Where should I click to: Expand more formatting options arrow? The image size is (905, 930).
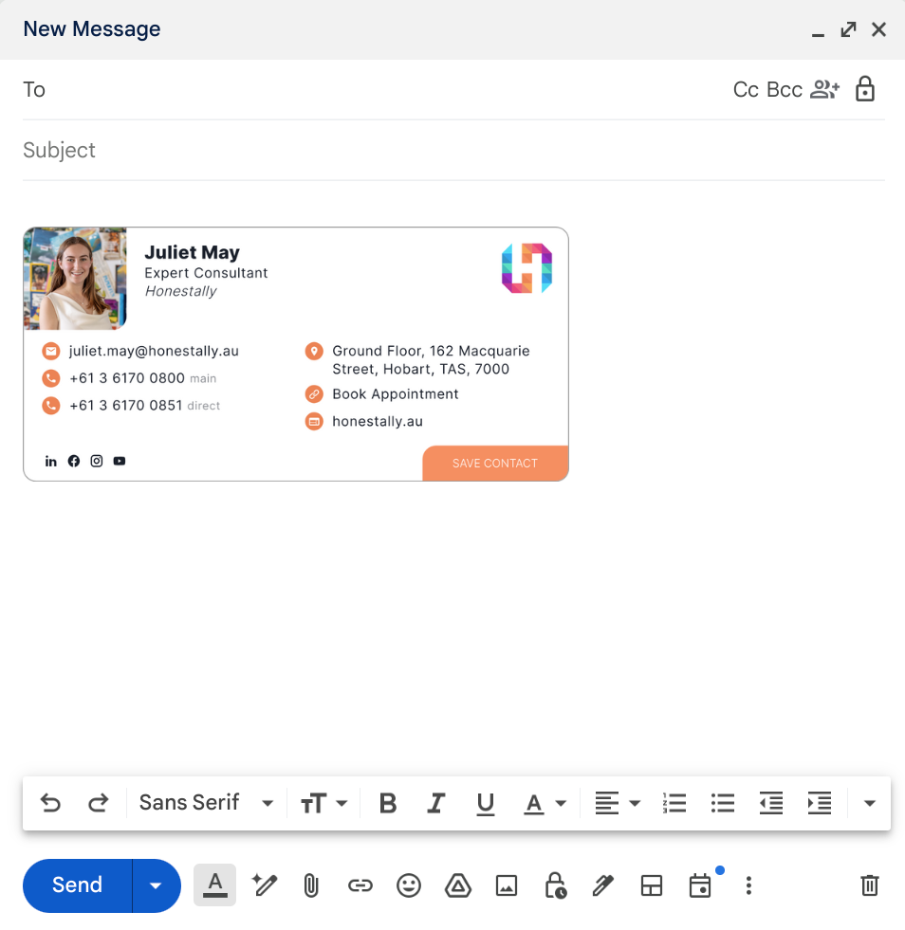pyautogui.click(x=869, y=804)
